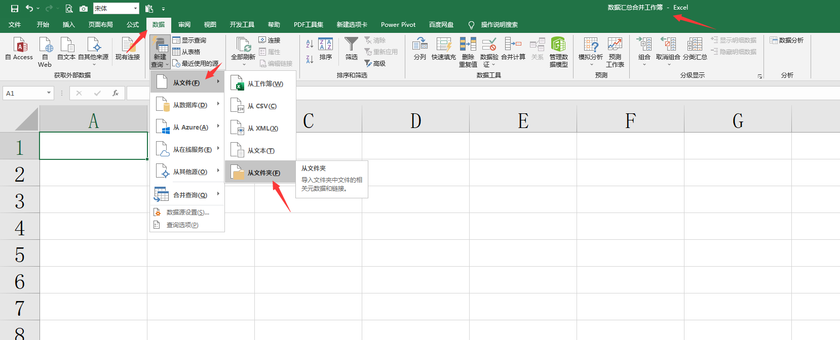The width and height of the screenshot is (840, 340).
Task: Open 数据源设置(S)... menu entry
Action: point(187,212)
